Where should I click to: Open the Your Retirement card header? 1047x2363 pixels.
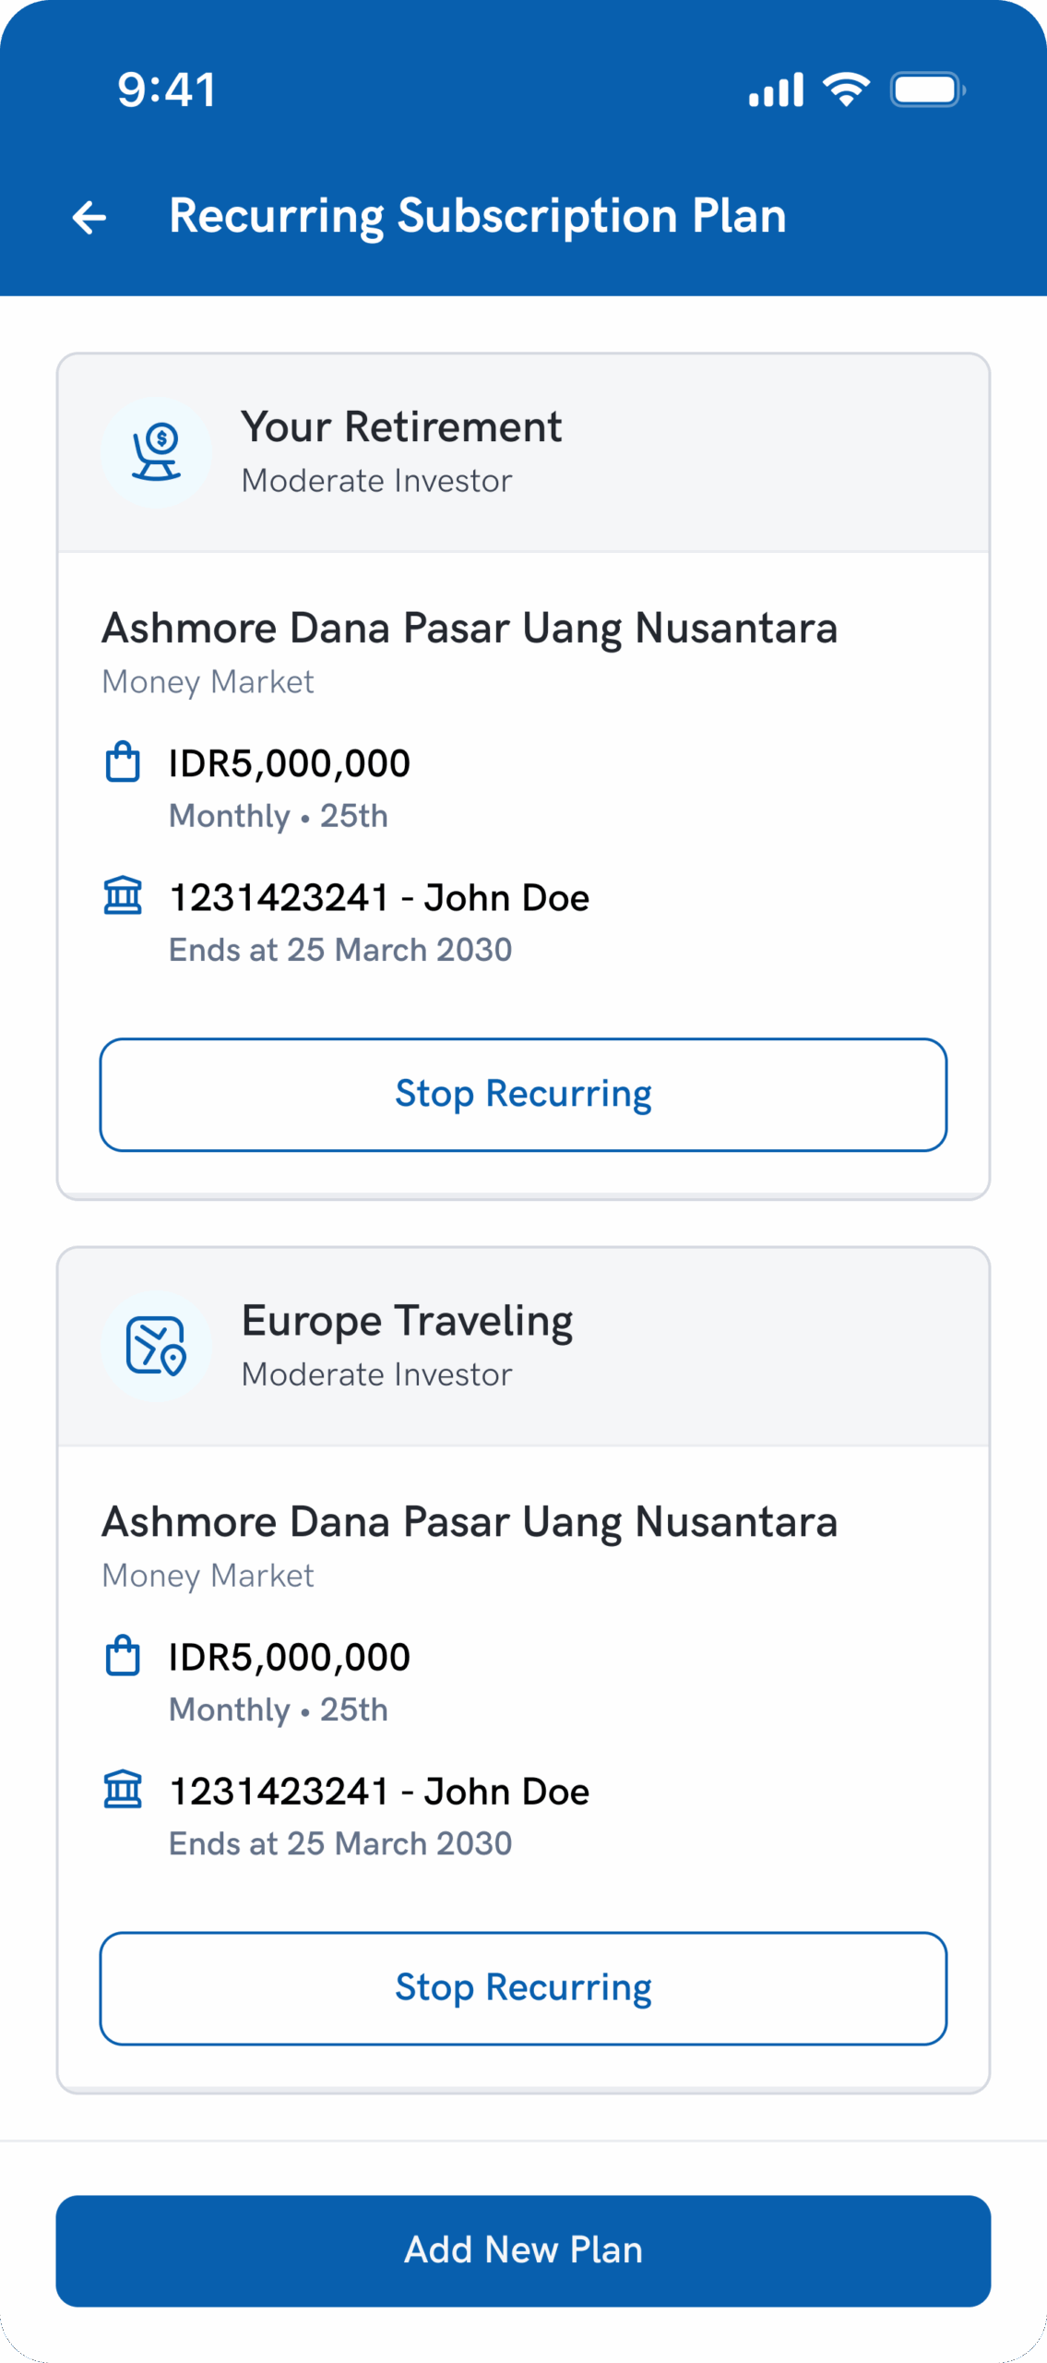(x=523, y=453)
